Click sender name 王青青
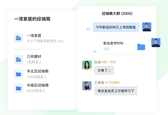Screen dimensions: 168x115 [99, 83]
